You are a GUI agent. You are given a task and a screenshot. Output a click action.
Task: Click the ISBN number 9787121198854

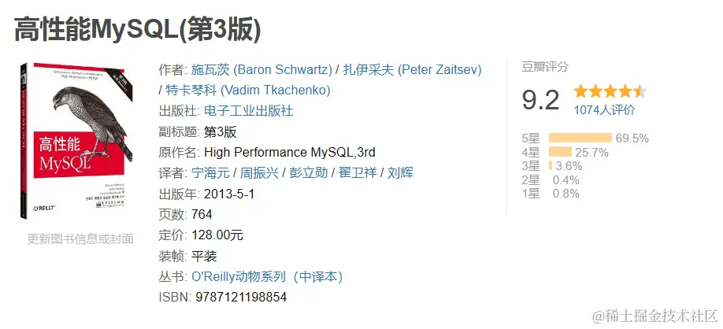(x=245, y=297)
